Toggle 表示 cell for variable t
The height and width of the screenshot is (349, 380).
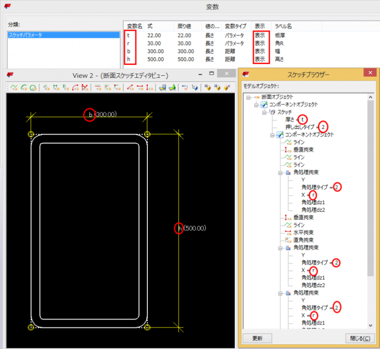[259, 35]
